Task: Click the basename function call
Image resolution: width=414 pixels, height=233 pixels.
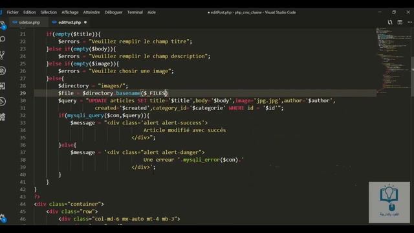Action: tap(128, 93)
